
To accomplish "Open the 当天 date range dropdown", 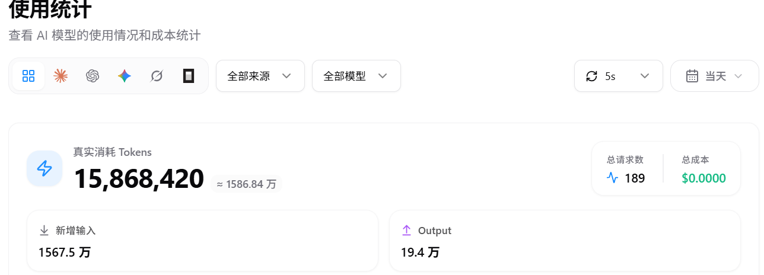I will [715, 76].
